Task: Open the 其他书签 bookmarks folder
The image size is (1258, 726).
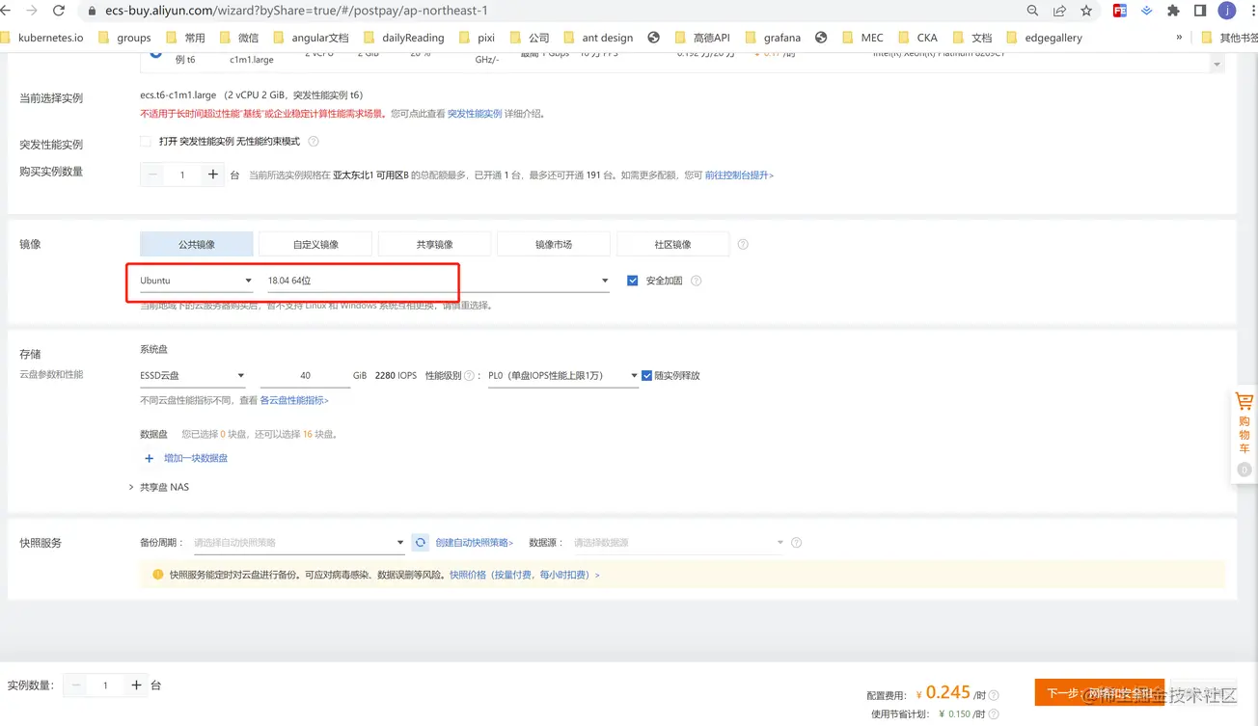Action: tap(1230, 38)
